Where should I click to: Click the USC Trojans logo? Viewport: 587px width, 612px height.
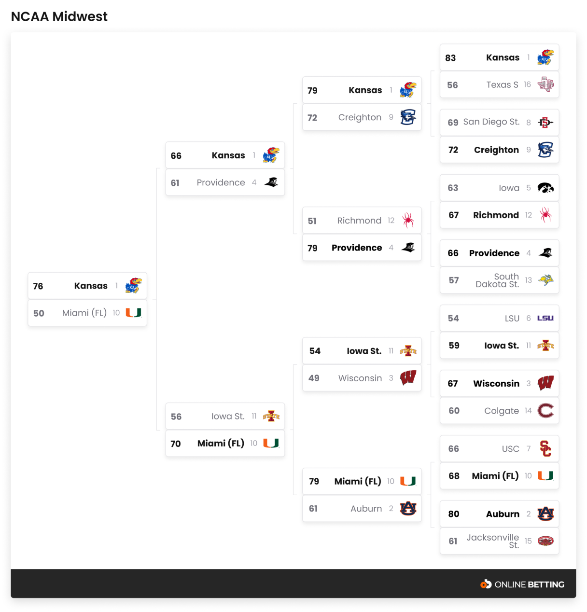tap(545, 449)
